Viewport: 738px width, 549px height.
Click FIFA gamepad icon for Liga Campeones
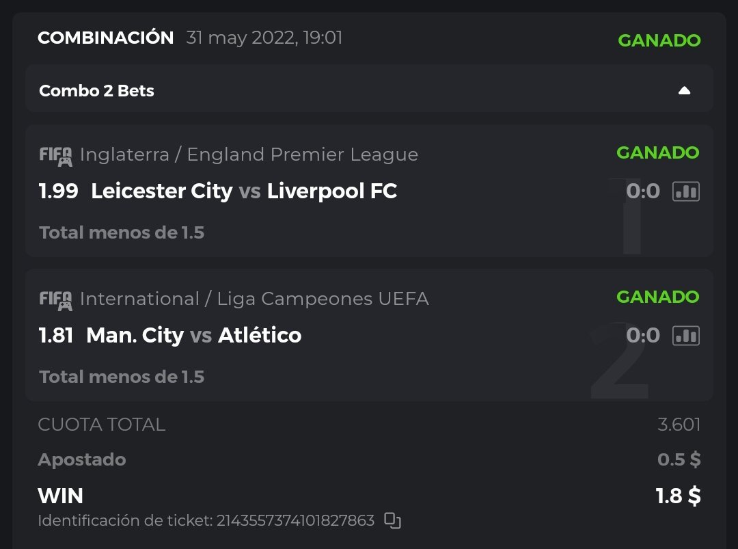click(55, 300)
